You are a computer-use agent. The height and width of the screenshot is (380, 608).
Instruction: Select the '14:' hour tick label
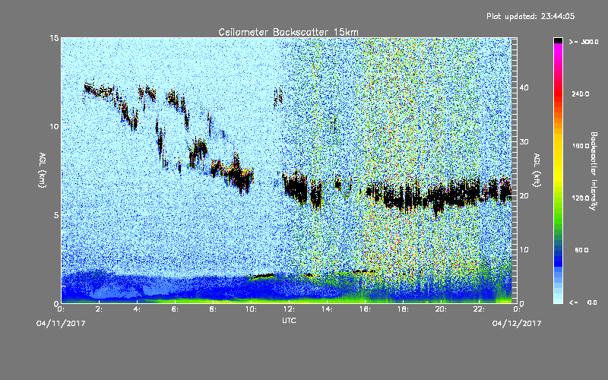pyautogui.click(x=327, y=309)
